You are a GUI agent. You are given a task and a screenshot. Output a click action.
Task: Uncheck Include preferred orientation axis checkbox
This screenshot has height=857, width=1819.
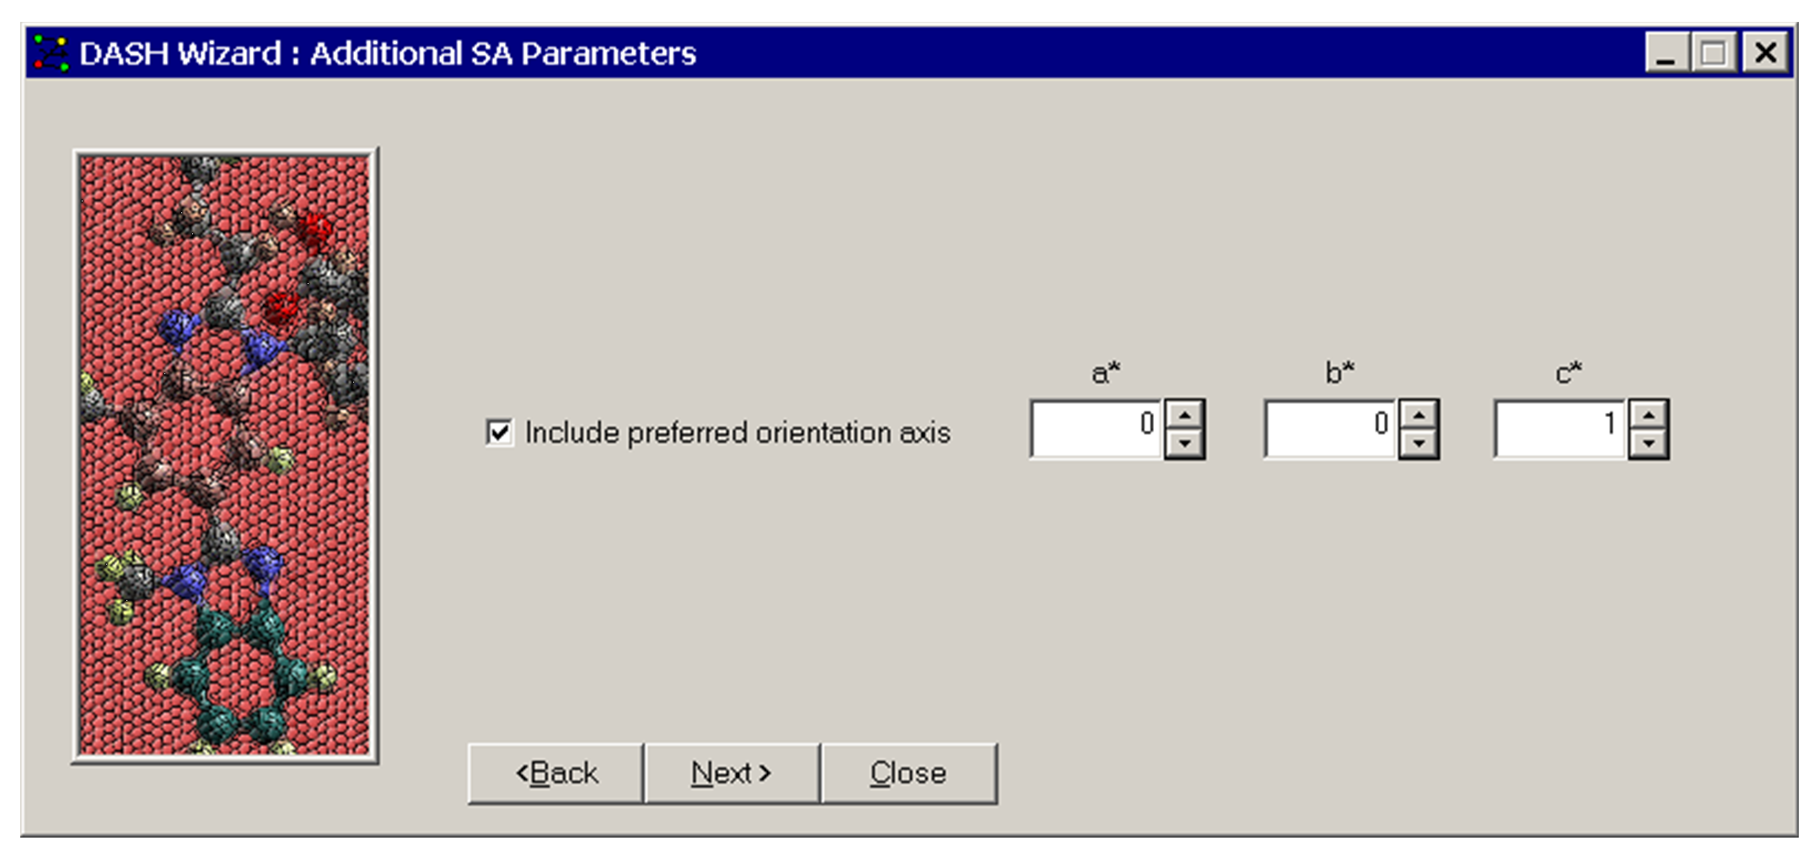(499, 432)
